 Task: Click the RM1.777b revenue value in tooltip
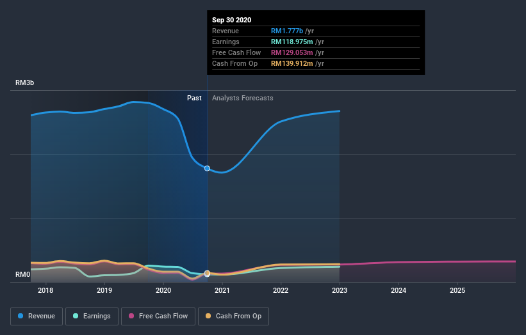coord(287,31)
